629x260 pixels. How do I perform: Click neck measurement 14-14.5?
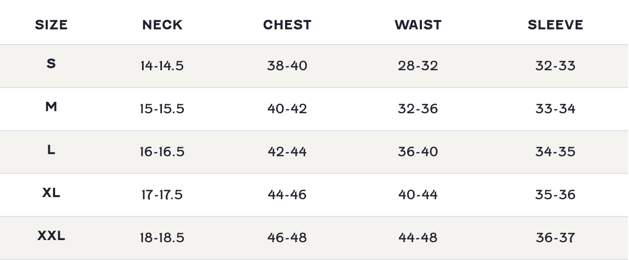click(x=162, y=66)
